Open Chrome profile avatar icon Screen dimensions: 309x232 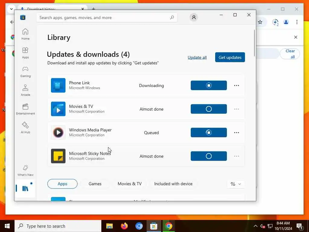(x=286, y=22)
